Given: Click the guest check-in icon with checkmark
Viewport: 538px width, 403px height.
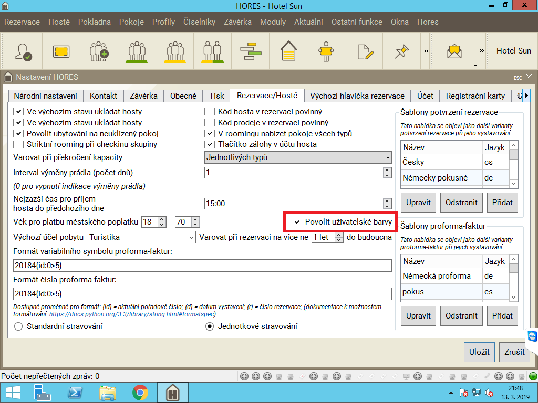Looking at the screenshot, I should pos(23,51).
